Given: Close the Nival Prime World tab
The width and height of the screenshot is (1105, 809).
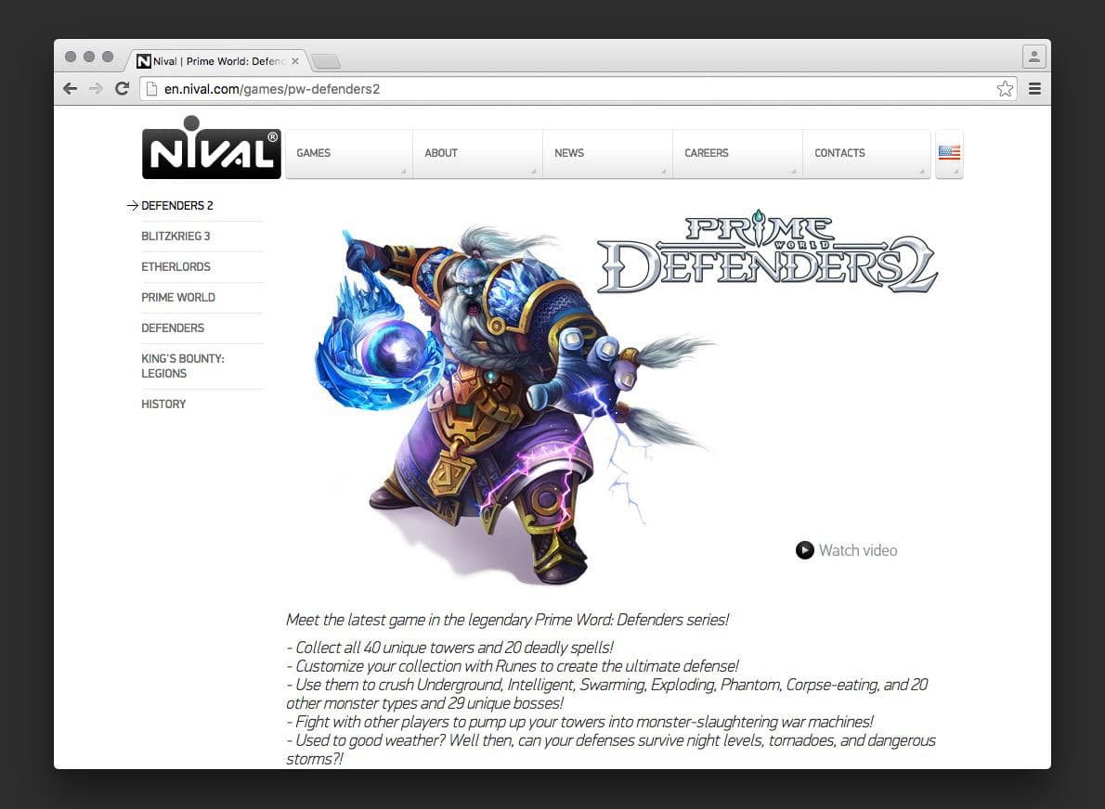Looking at the screenshot, I should click(x=295, y=61).
